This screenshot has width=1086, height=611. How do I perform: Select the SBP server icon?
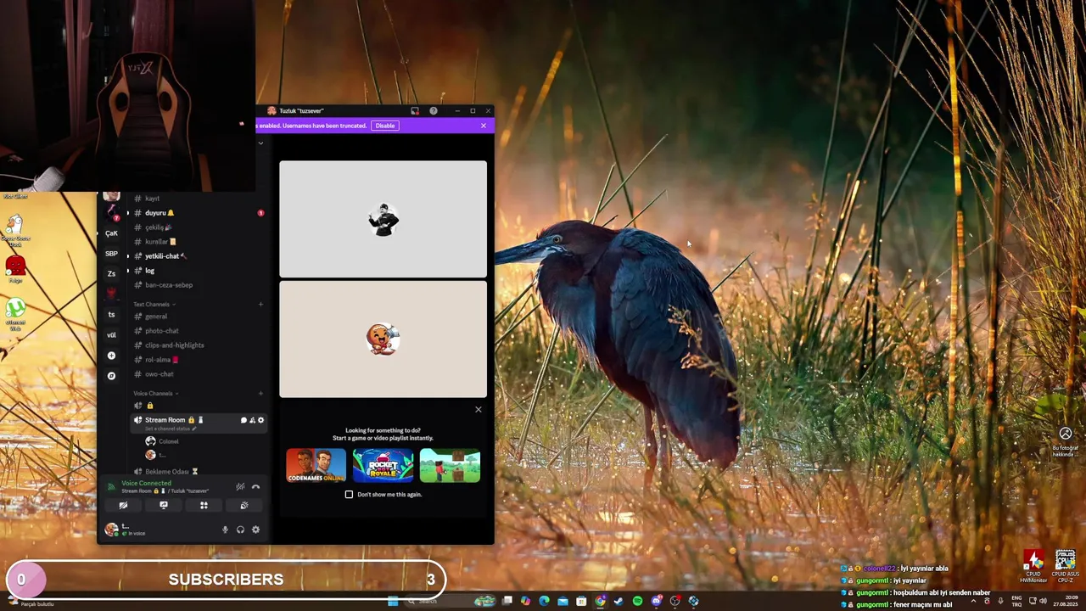pos(111,254)
